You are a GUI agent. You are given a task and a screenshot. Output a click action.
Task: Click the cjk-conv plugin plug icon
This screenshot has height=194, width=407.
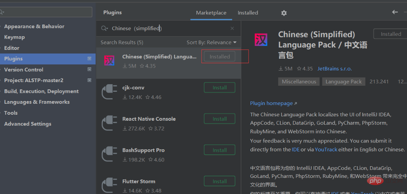(109, 92)
